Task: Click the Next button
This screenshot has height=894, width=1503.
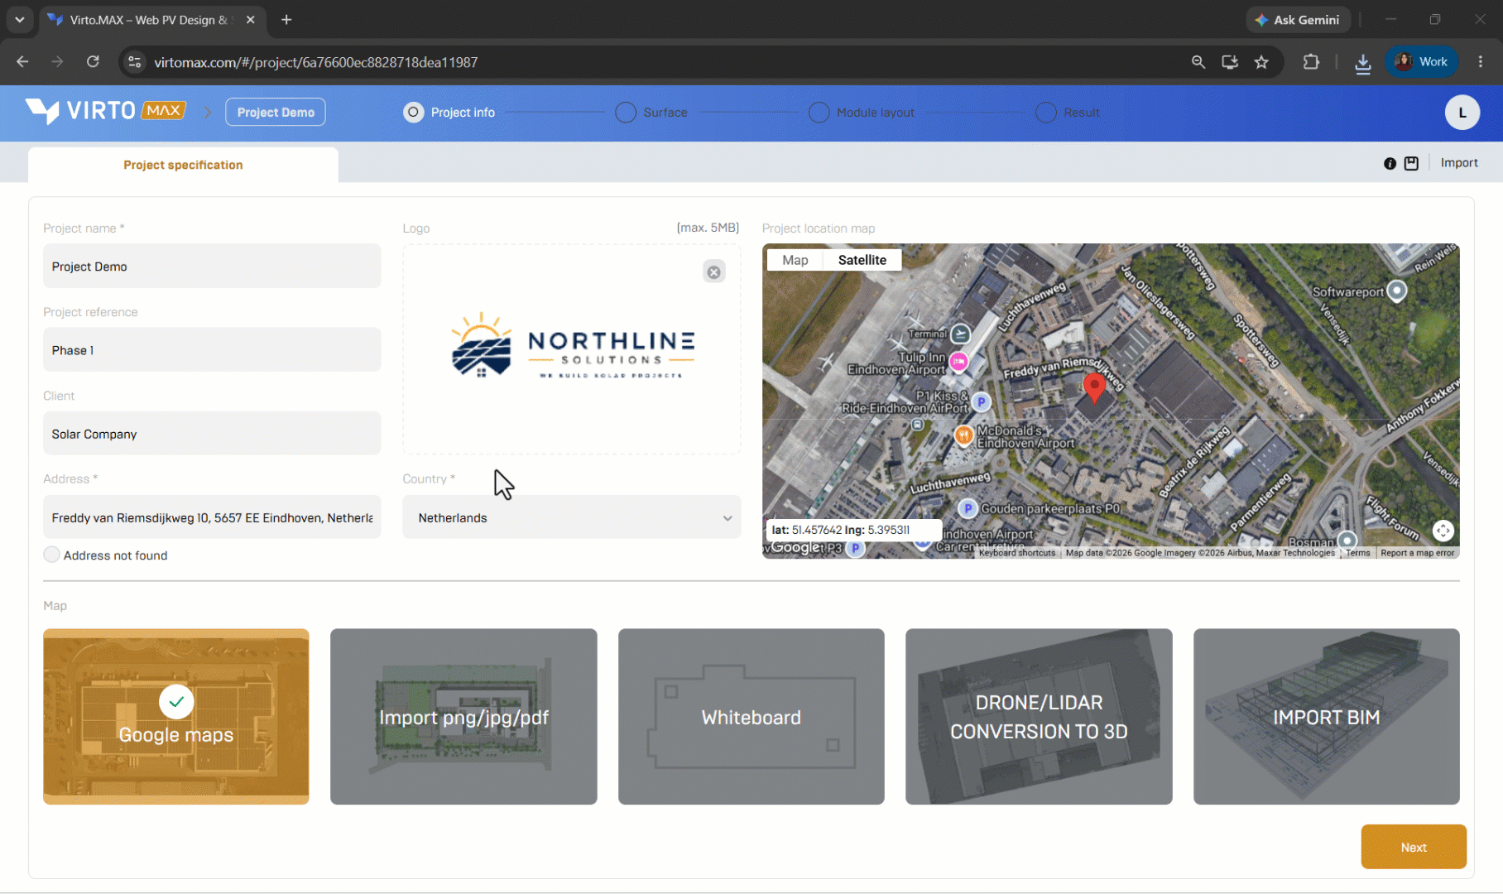Action: (x=1413, y=847)
